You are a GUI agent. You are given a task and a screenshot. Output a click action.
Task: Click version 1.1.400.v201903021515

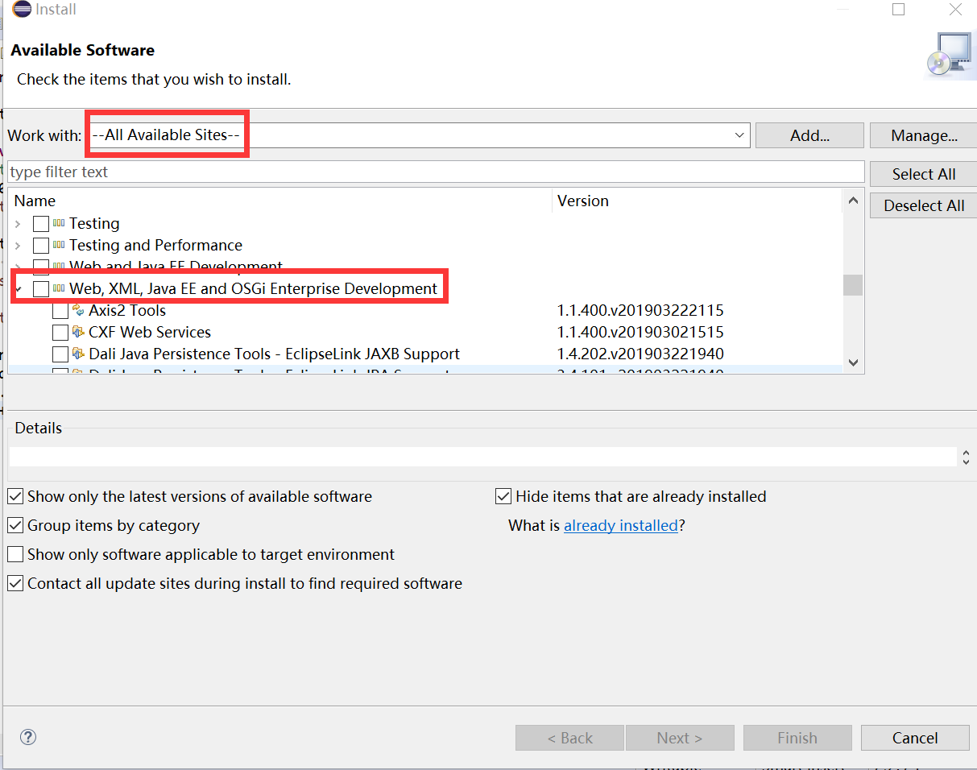640,332
